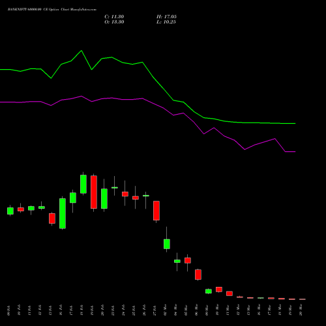Click the '10 Feb' date axis label
The width and height of the screenshot is (326, 326).
pyautogui.click(x=19, y=310)
